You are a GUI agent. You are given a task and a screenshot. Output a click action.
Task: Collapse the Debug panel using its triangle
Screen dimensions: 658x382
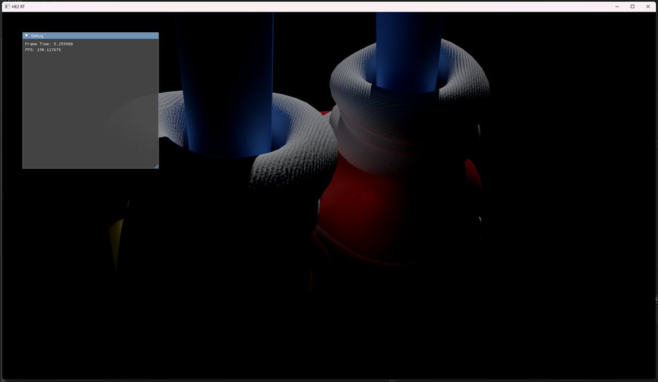point(26,36)
